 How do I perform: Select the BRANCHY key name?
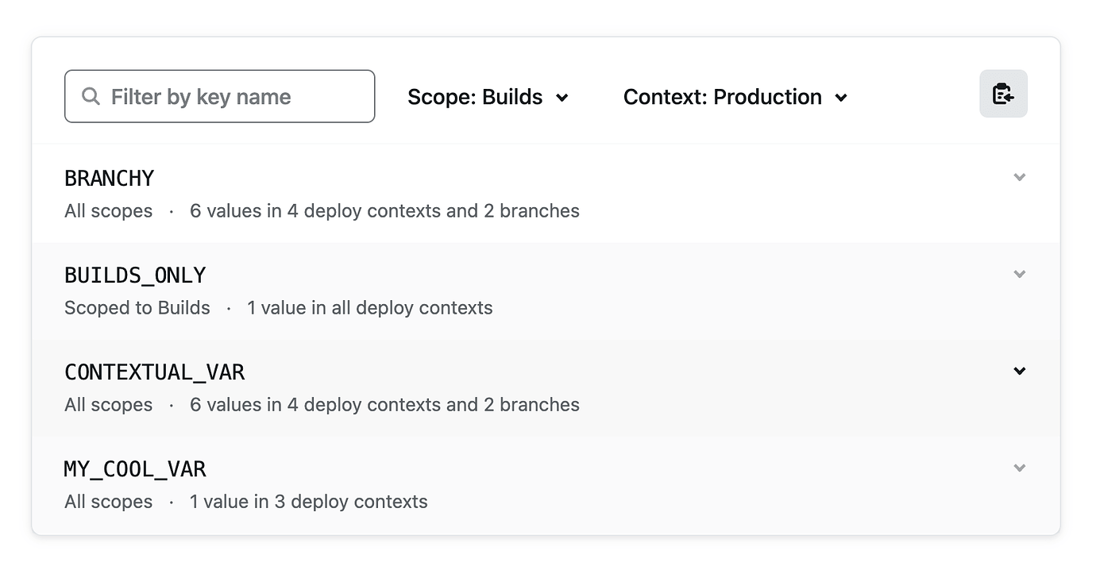(x=109, y=179)
